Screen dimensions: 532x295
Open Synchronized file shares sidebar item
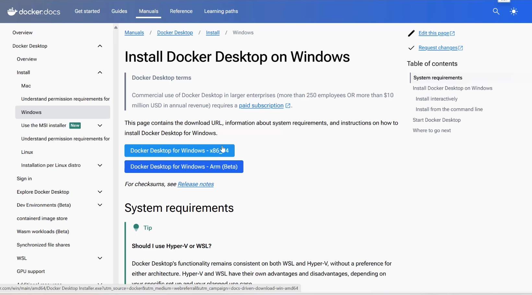(43, 245)
